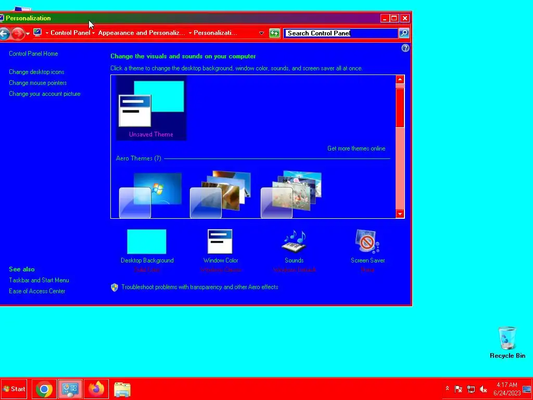Open help with the question mark icon

click(x=405, y=48)
